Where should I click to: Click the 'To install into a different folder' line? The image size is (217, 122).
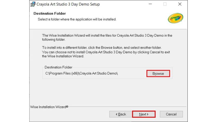coord(102,47)
